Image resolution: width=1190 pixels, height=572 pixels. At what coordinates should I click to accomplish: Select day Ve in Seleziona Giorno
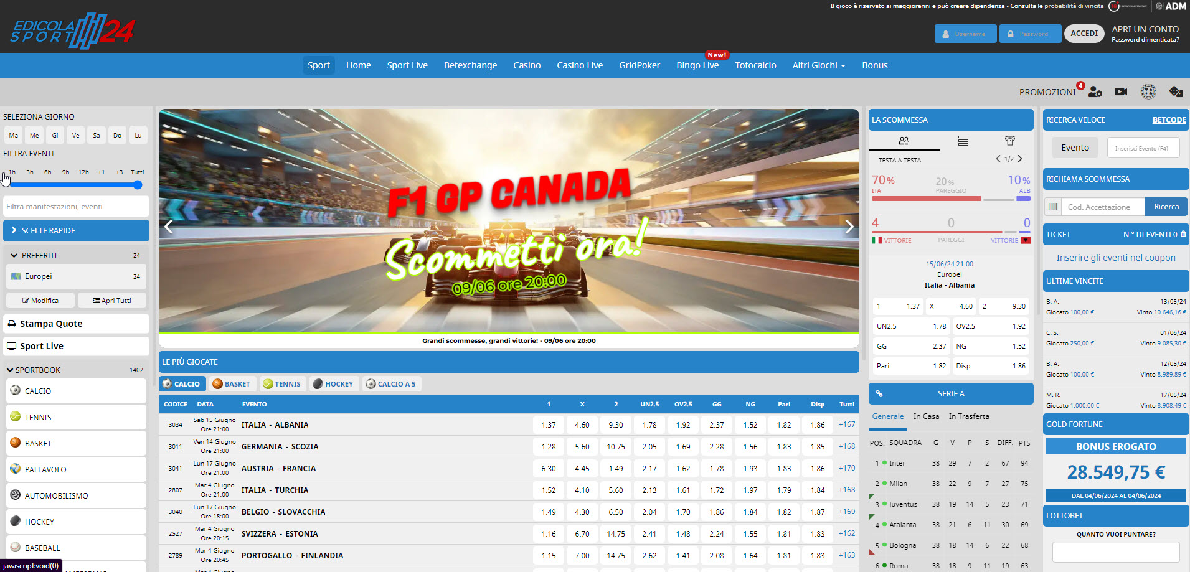click(75, 135)
